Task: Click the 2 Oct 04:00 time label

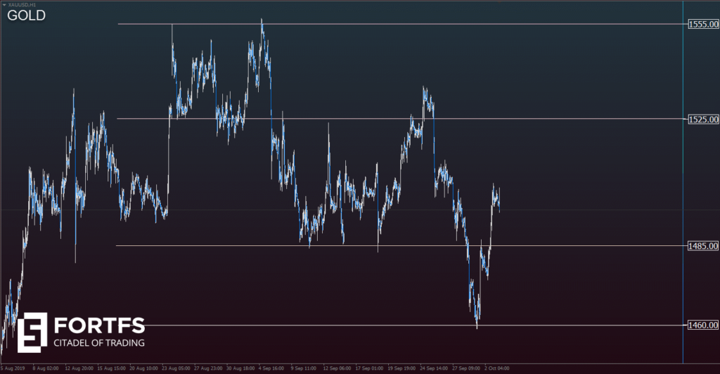Action: coord(496,368)
